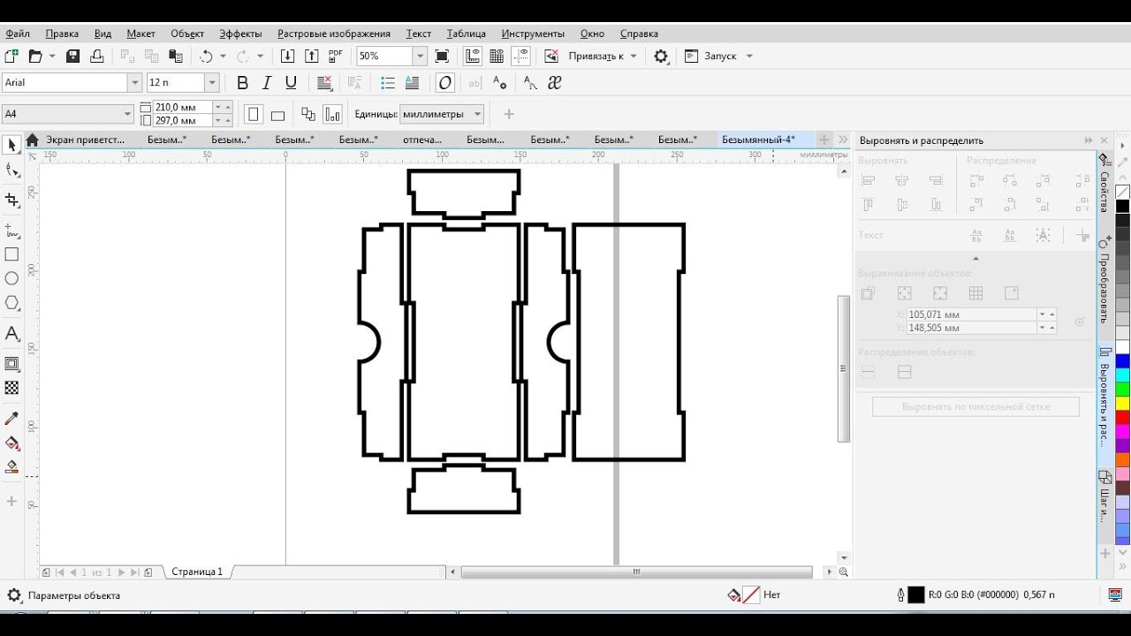Select the Crop tool

point(11,201)
